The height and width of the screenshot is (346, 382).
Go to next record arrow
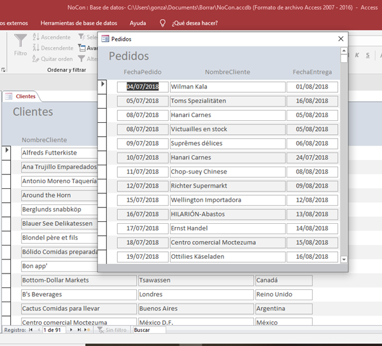click(71, 330)
